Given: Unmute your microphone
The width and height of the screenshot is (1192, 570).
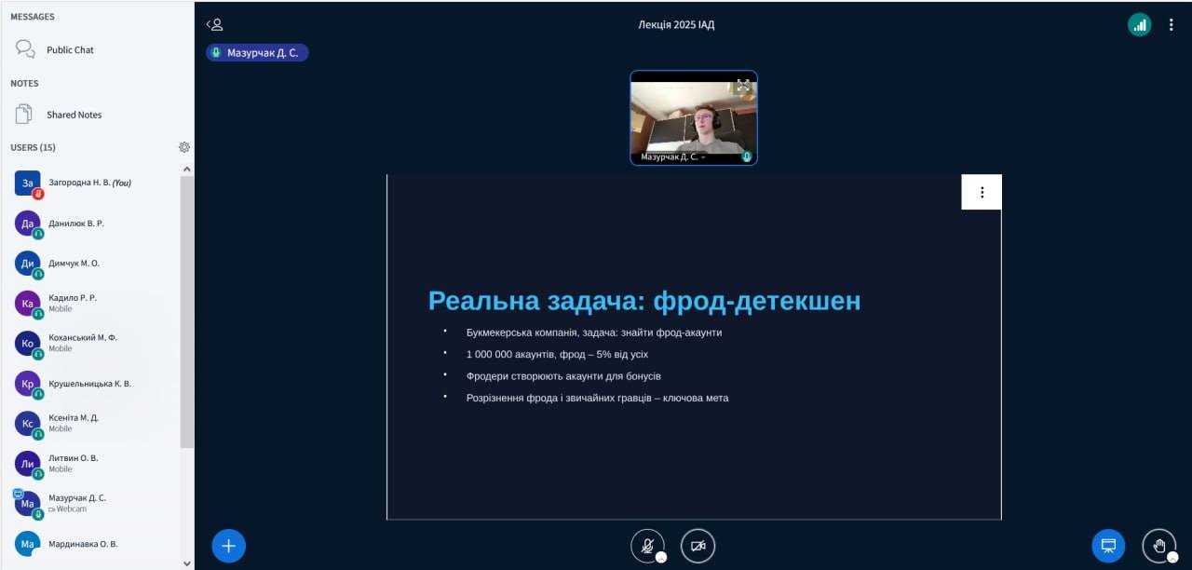Looking at the screenshot, I should (x=647, y=546).
